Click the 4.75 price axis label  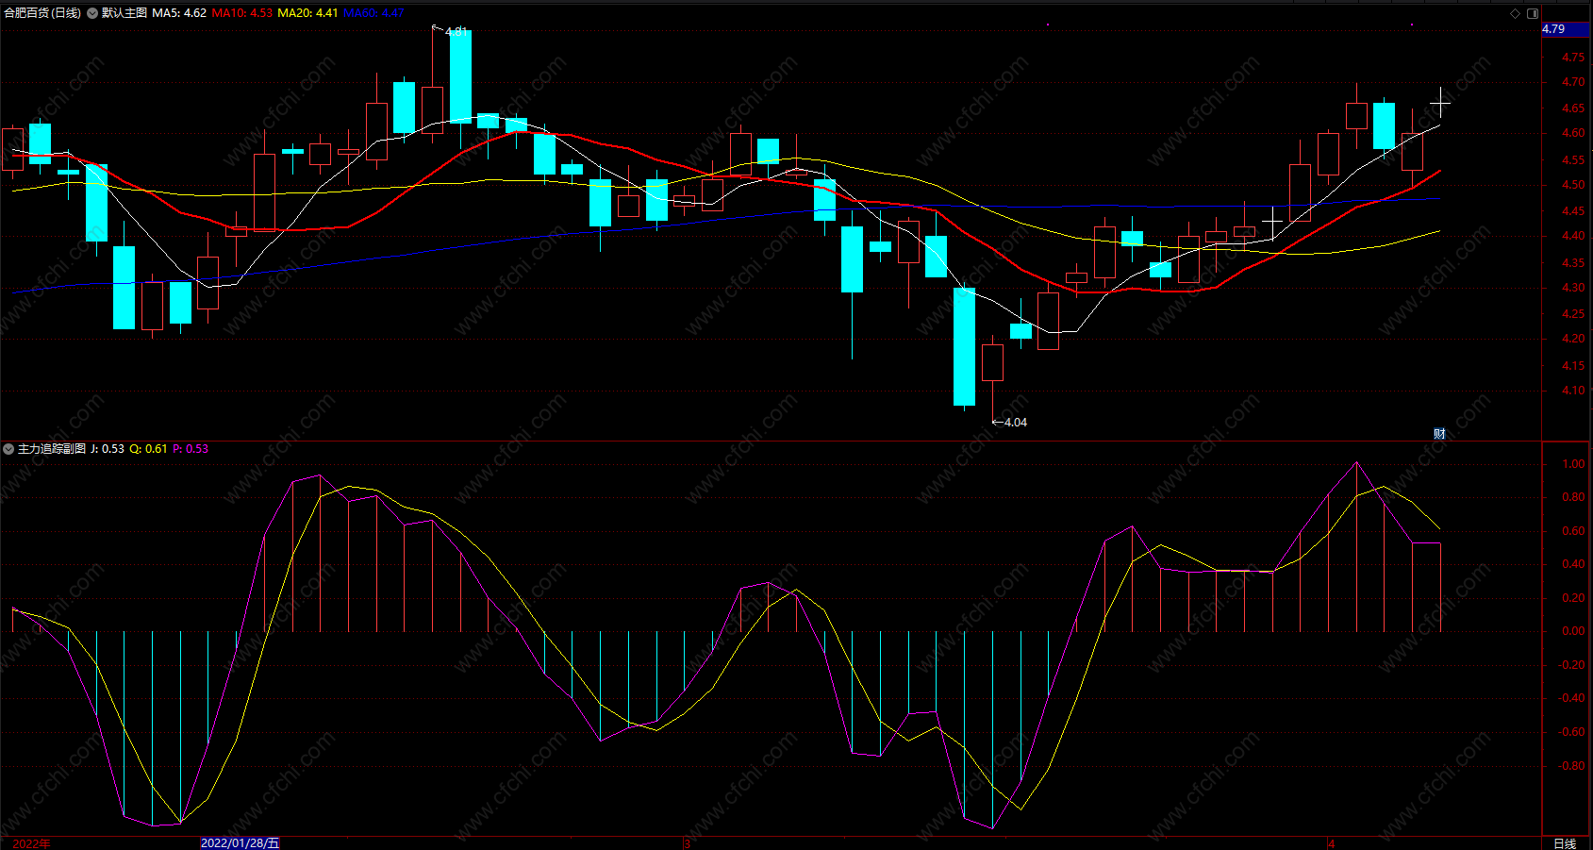tap(1573, 58)
